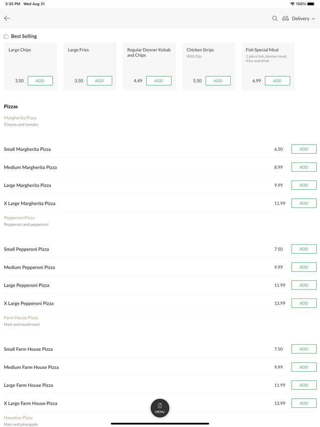
Task: Tap the back arrow icon
Action: pos(7,18)
